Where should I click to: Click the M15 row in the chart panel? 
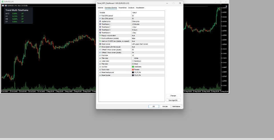15,14
